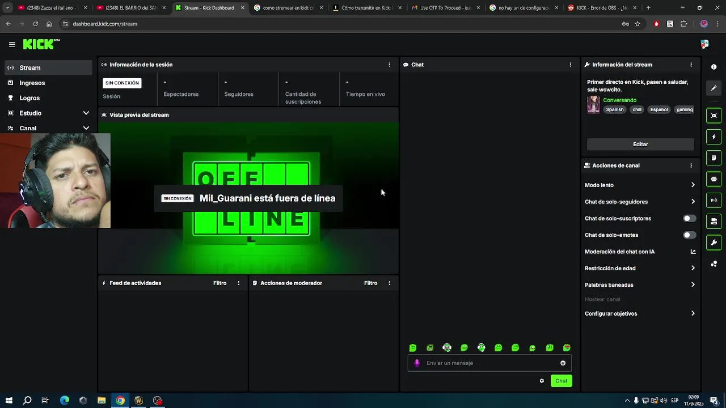Image resolution: width=726 pixels, height=408 pixels.
Task: Click the lightning bolt icon in right rail
Action: click(714, 137)
